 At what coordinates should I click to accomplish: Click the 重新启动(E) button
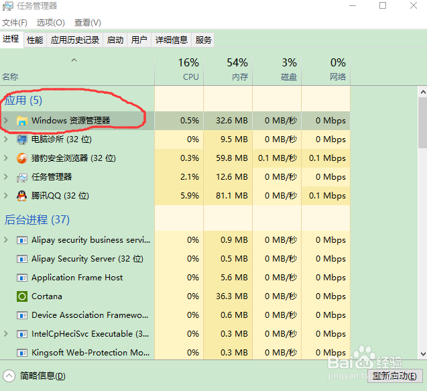pos(395,376)
